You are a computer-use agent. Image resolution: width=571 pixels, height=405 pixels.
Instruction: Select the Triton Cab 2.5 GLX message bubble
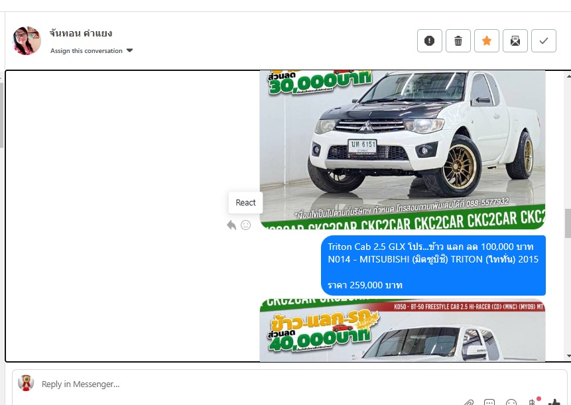(433, 265)
